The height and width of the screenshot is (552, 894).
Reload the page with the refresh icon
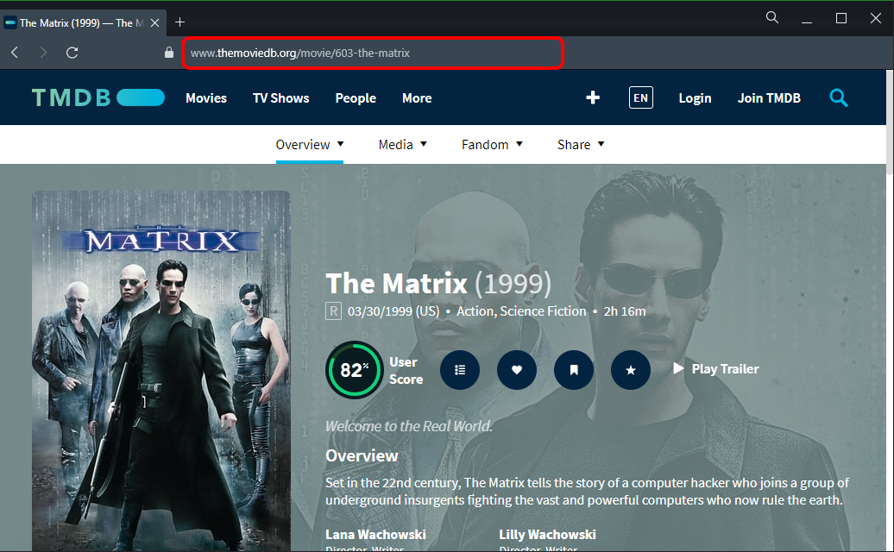pyautogui.click(x=72, y=53)
